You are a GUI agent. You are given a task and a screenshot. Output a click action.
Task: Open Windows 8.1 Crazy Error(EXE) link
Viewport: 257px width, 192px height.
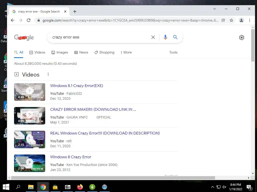(x=77, y=86)
